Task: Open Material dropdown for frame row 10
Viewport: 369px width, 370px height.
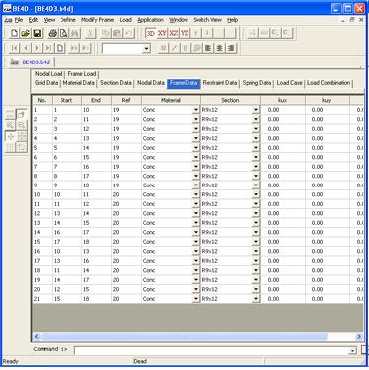Action: 196,194
